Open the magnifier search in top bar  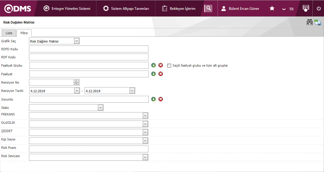[x=208, y=8]
